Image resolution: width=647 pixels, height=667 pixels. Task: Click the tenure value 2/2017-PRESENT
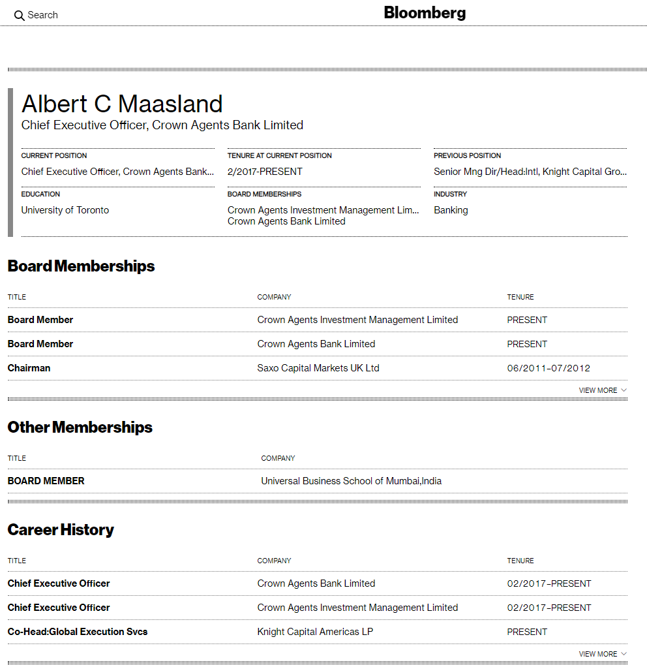(x=265, y=172)
